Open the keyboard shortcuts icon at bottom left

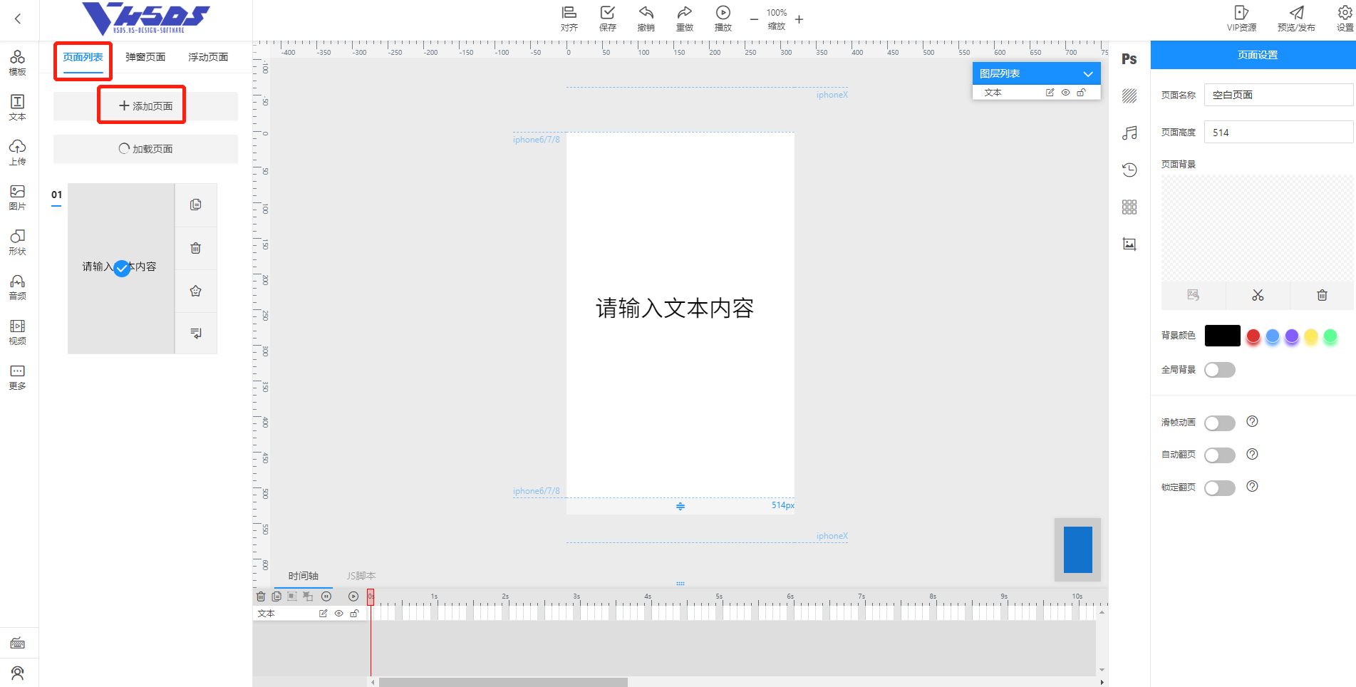[x=18, y=644]
